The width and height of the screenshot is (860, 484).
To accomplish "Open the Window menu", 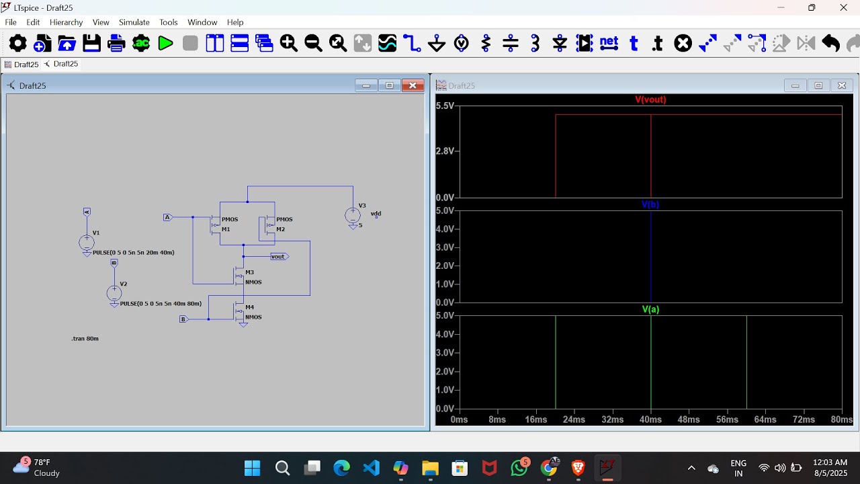I will [202, 22].
